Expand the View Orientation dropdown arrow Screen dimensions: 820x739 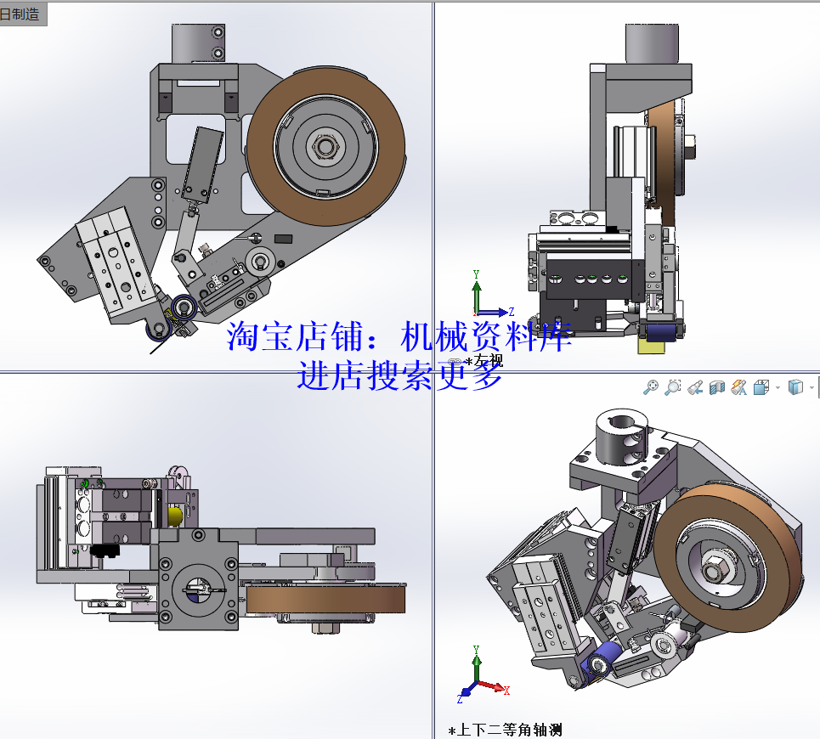point(778,388)
